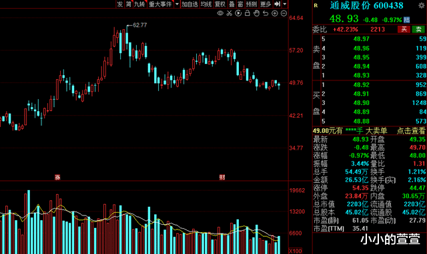Click the 涨停 value 54.35
The width and height of the screenshot is (427, 254).
(x=360, y=188)
